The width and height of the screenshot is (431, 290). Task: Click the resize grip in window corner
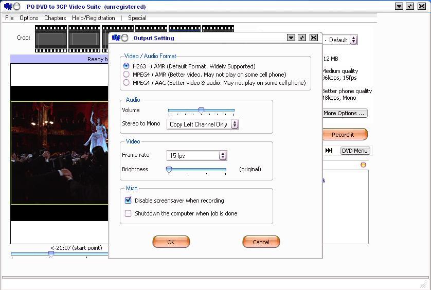[423, 284]
